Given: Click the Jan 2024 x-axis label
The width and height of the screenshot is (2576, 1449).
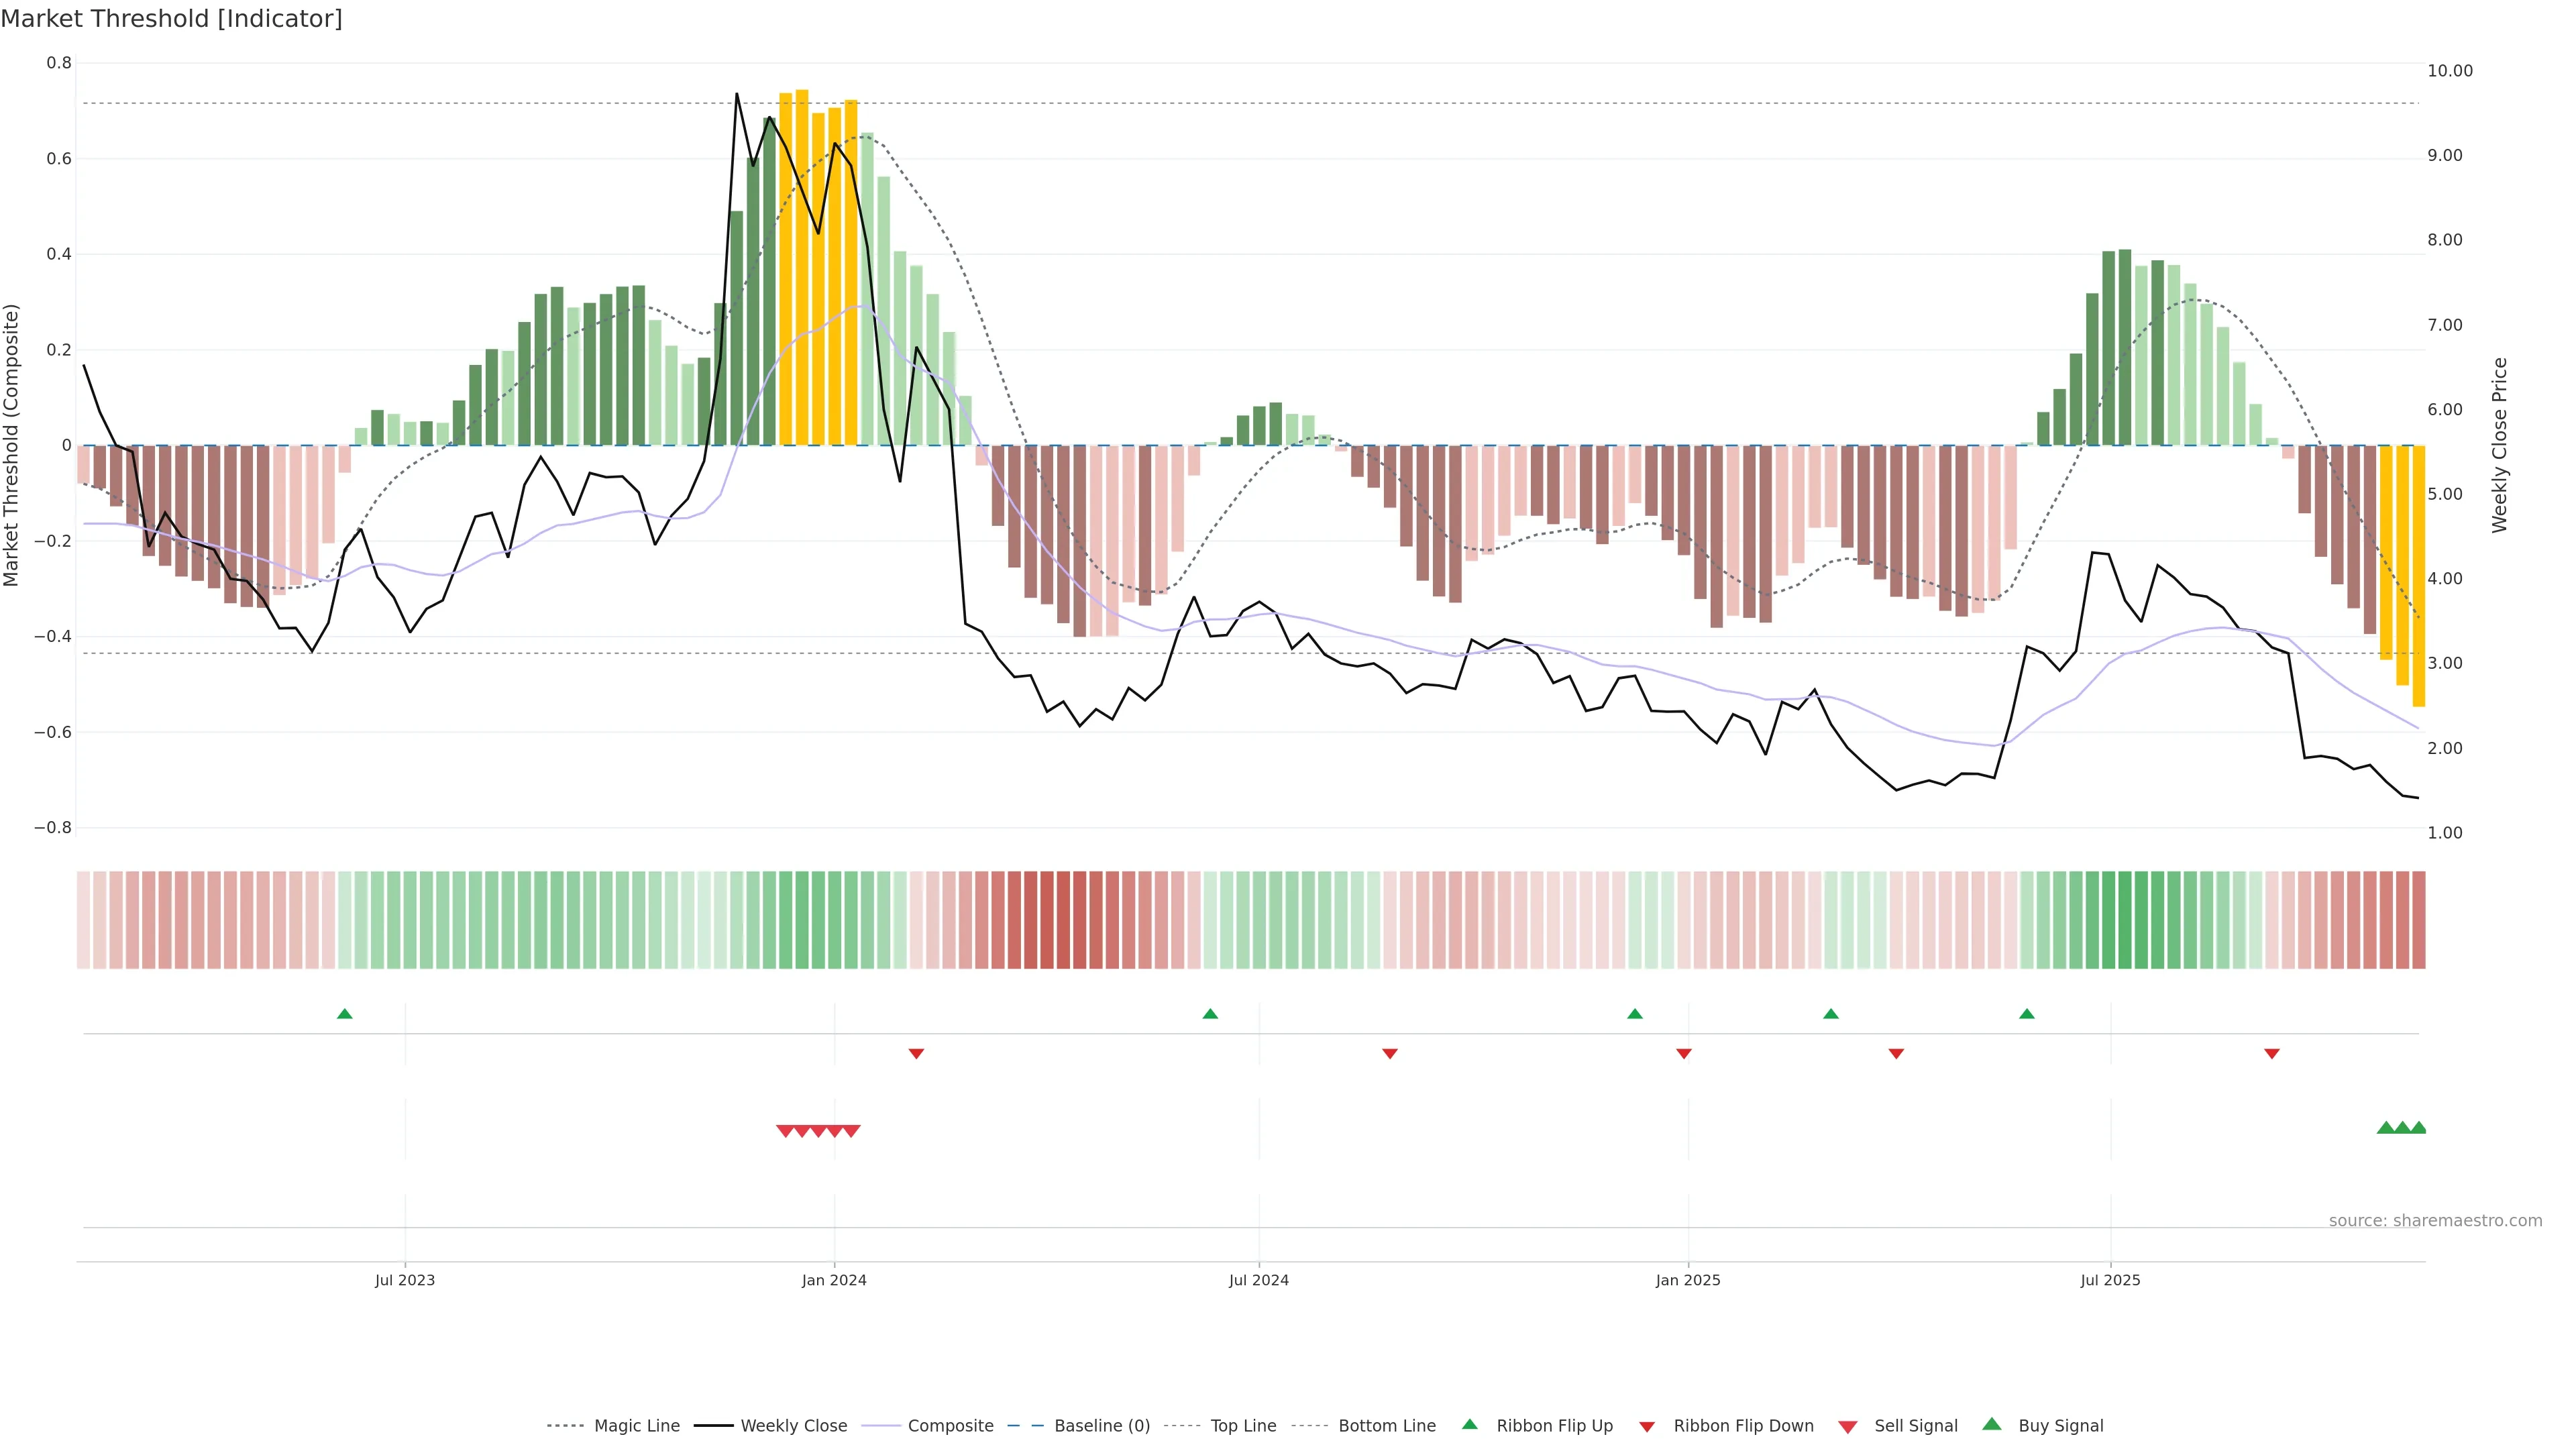Looking at the screenshot, I should pyautogui.click(x=834, y=1280).
